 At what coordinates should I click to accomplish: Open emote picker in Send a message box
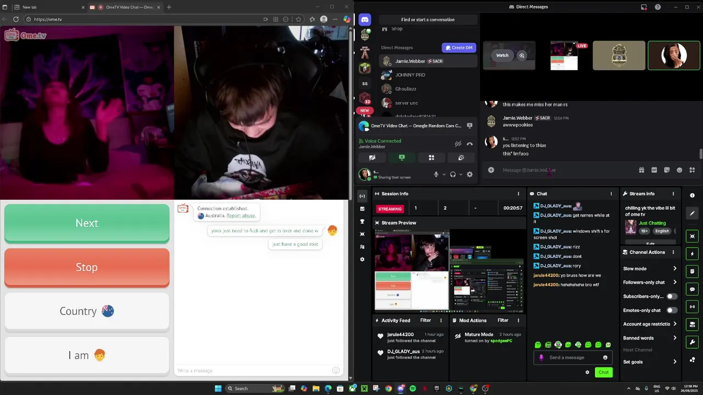(605, 358)
